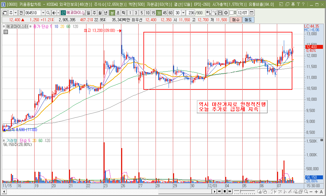Select the 15-minute interval tab

coord(153,13)
